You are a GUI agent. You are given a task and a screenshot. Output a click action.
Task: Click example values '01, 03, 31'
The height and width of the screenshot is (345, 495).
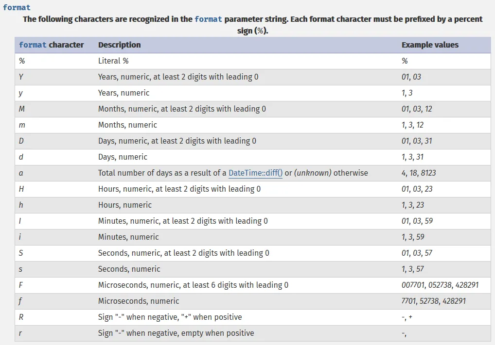417,141
